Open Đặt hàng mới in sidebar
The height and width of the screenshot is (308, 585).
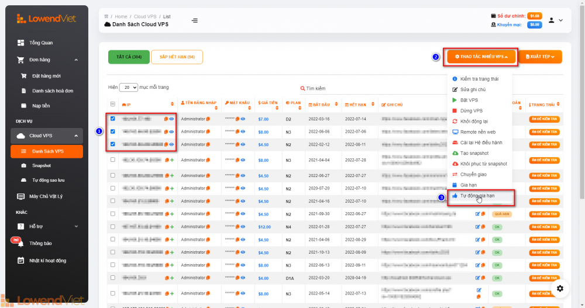point(46,76)
